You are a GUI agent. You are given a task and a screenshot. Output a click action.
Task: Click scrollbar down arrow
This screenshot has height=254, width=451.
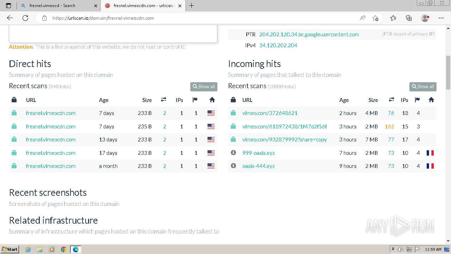click(x=448, y=241)
